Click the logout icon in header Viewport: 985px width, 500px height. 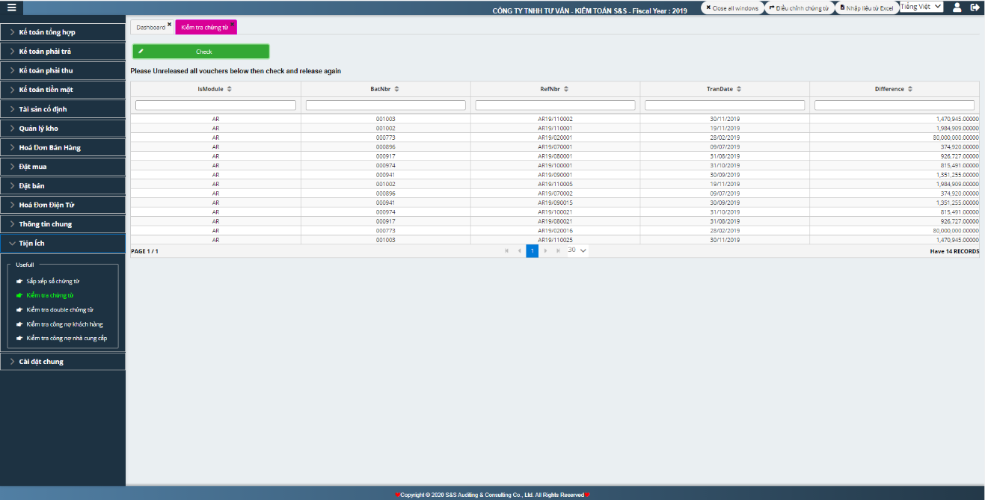[x=975, y=7]
